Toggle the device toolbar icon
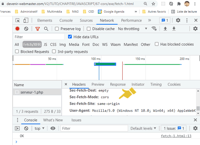Screen dimensions: 200x145 pos(26,20)
